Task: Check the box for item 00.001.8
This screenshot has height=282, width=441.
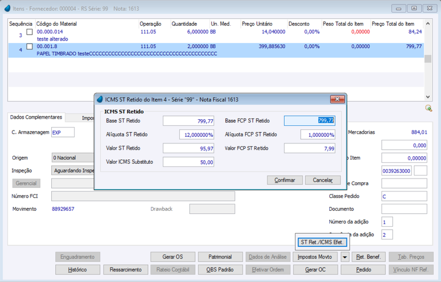Action: pos(29,46)
